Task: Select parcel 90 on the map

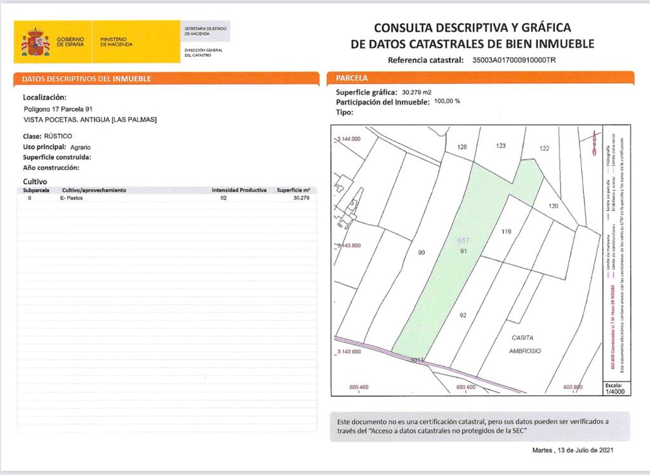Action: [x=421, y=253]
